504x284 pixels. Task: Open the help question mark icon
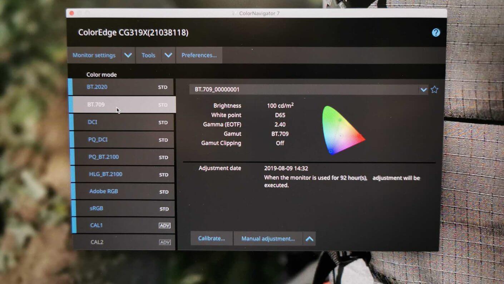(436, 33)
